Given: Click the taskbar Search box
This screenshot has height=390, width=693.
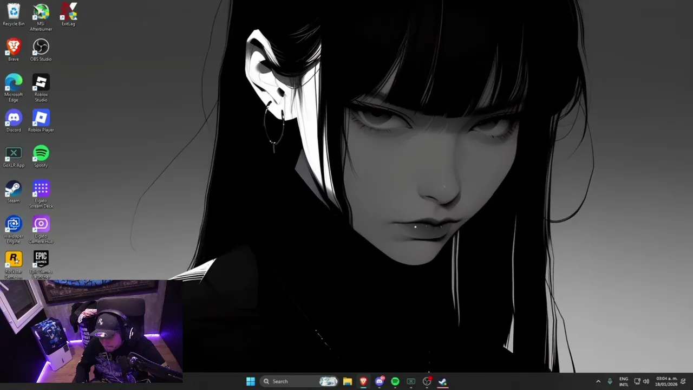Looking at the screenshot, I should (x=299, y=381).
